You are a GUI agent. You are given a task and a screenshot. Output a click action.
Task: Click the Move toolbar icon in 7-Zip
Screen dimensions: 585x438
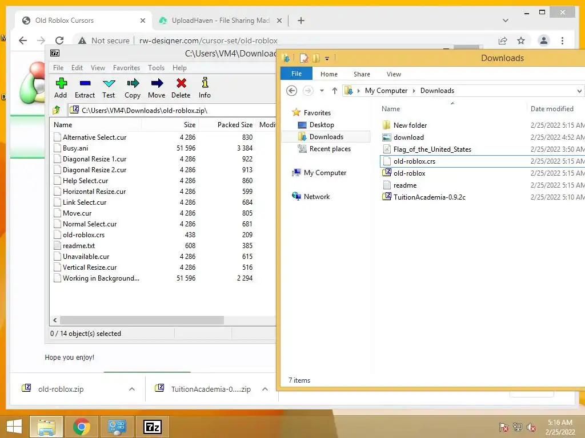pos(157,88)
